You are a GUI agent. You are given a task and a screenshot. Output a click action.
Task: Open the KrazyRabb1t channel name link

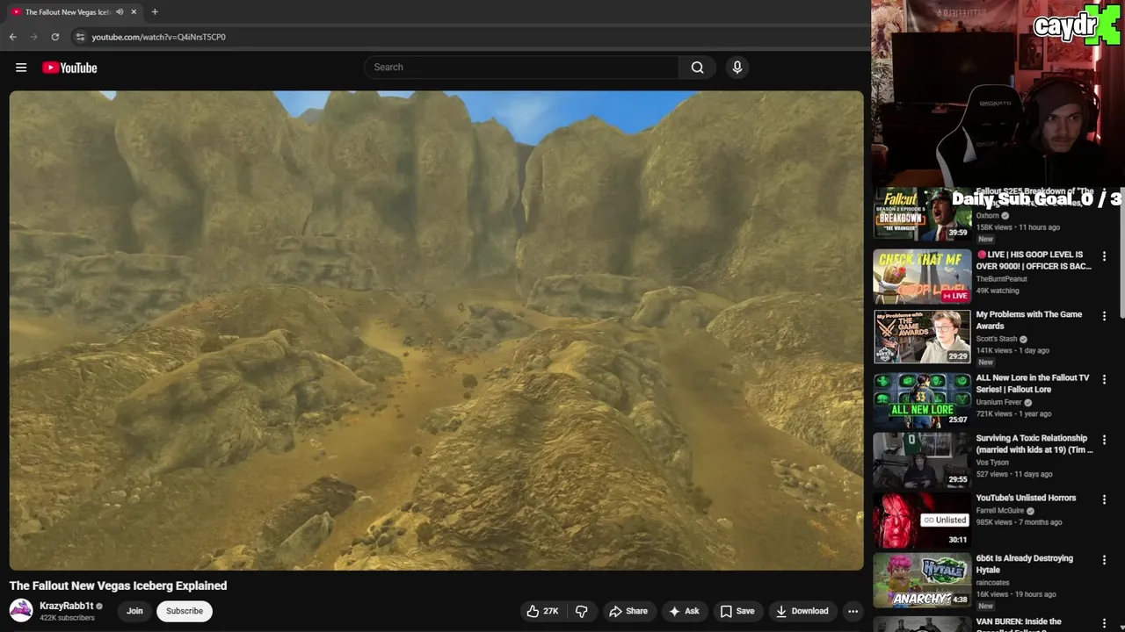click(67, 606)
